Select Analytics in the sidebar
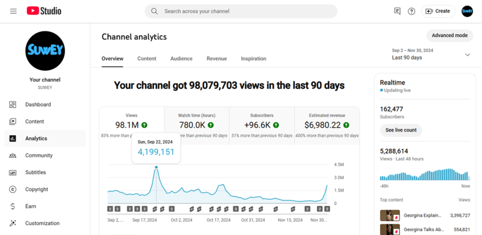This screenshot has height=235, width=482. pyautogui.click(x=45, y=138)
